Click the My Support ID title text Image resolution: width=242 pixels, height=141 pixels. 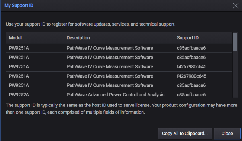click(19, 6)
